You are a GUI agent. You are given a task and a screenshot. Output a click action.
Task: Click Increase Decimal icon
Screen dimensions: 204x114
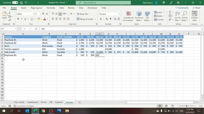coord(115,19)
